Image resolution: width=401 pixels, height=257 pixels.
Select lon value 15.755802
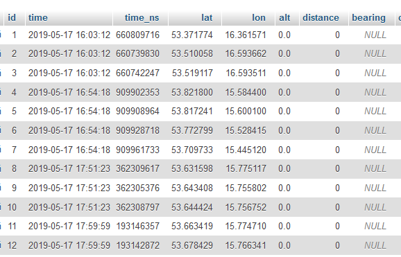click(x=246, y=188)
